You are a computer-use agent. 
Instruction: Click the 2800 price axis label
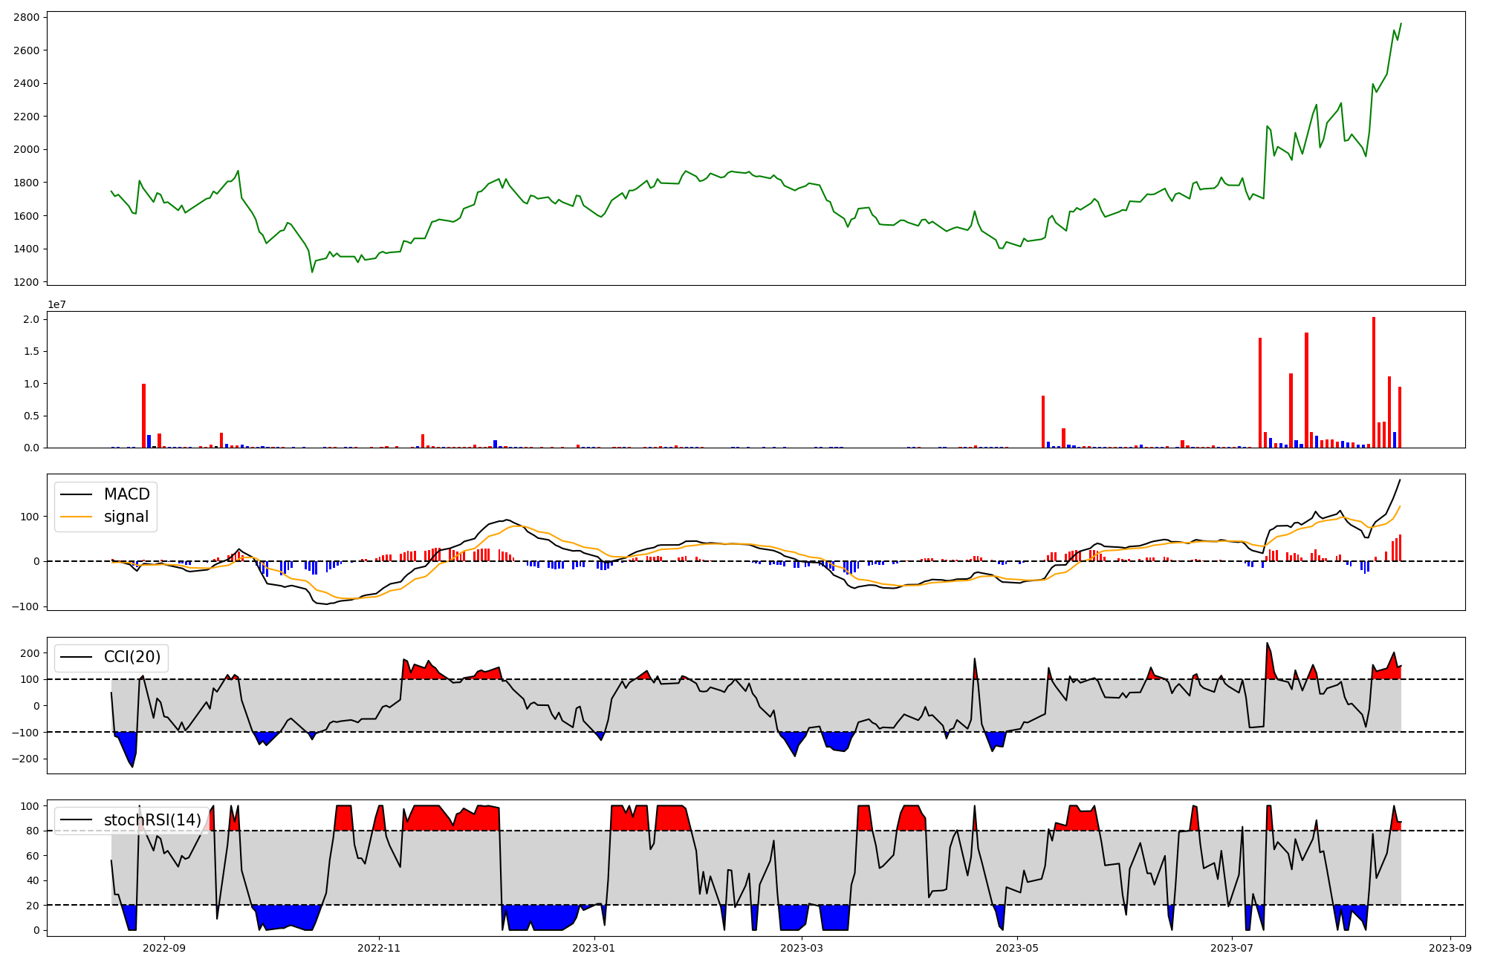tap(27, 17)
